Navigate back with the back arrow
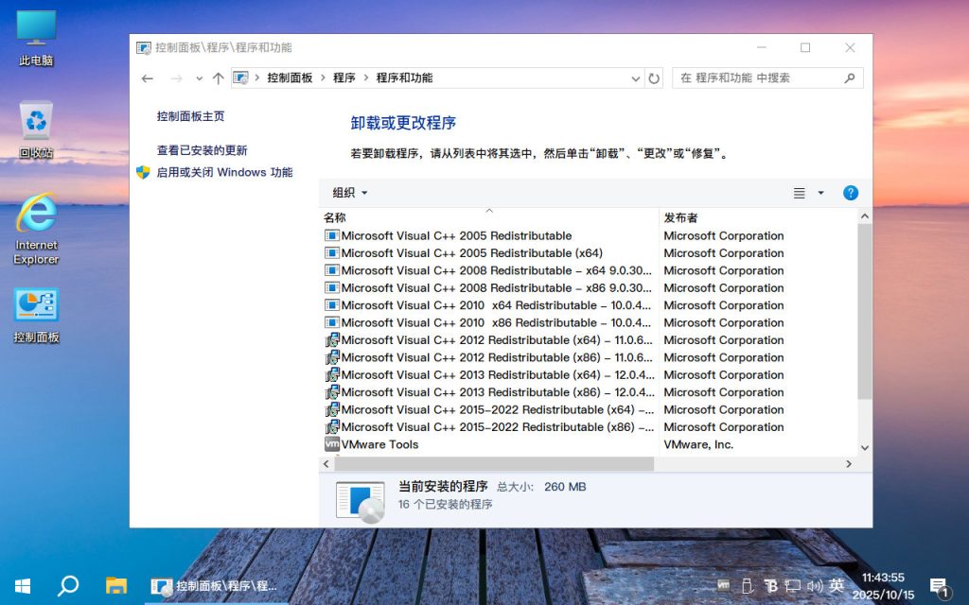969x605 pixels. coord(147,78)
